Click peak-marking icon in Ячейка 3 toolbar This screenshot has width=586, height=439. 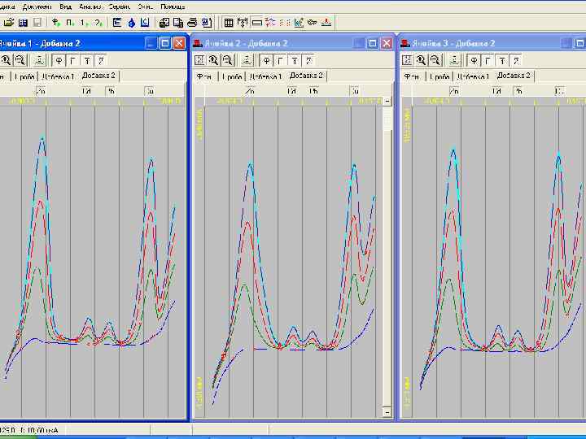coord(454,60)
